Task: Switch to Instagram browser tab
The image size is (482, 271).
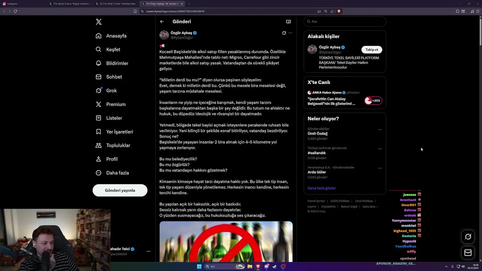Action: [x=23, y=4]
